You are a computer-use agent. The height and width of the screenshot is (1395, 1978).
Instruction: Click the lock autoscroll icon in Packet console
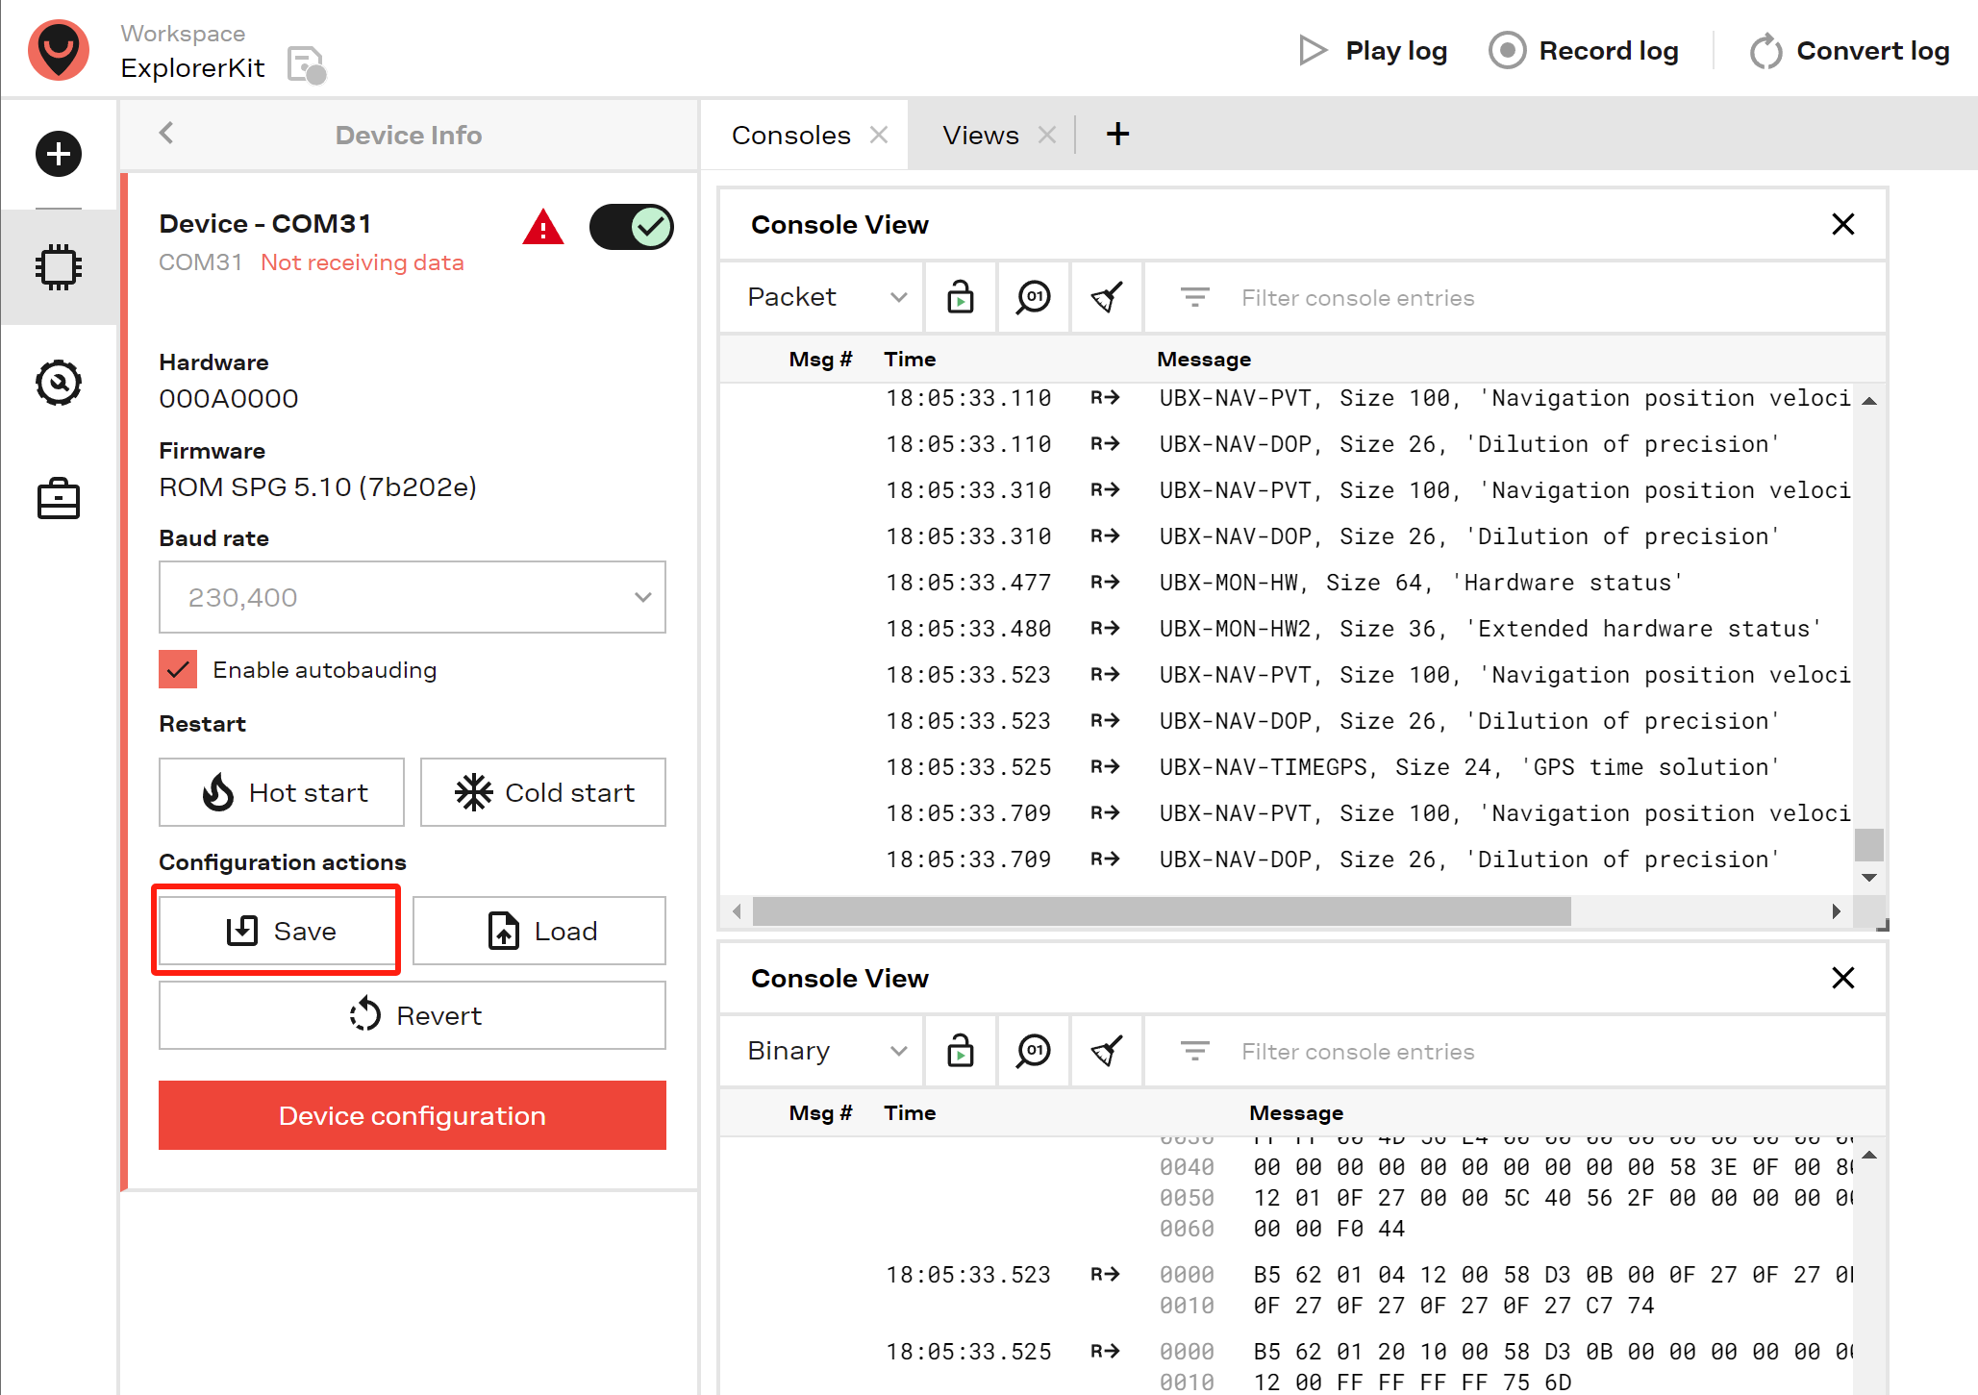pos(960,297)
